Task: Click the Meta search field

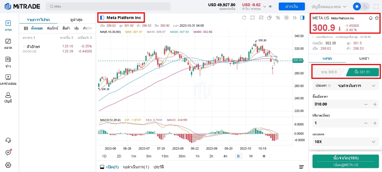Action: (108, 7)
